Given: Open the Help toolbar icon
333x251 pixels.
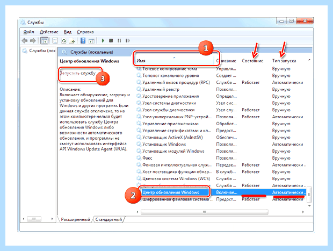Looking at the screenshot, I should (x=83, y=40).
